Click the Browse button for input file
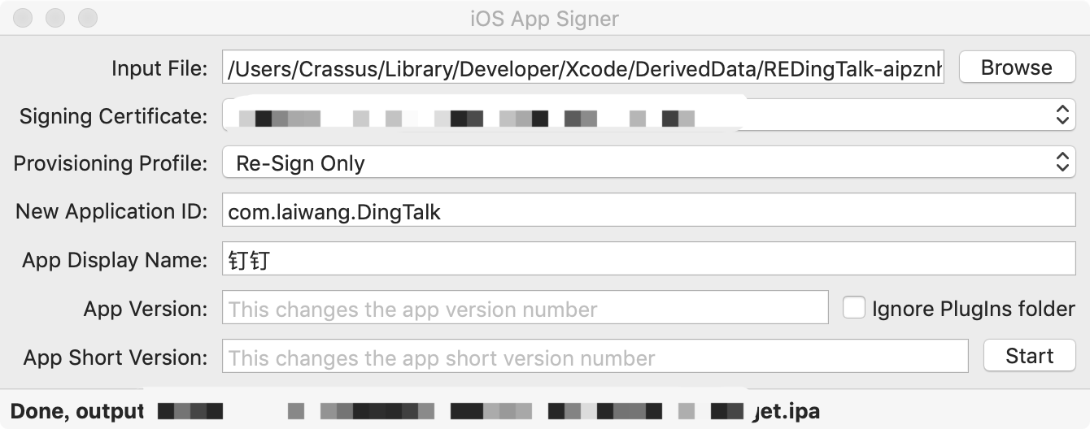The width and height of the screenshot is (1090, 429). click(1017, 67)
